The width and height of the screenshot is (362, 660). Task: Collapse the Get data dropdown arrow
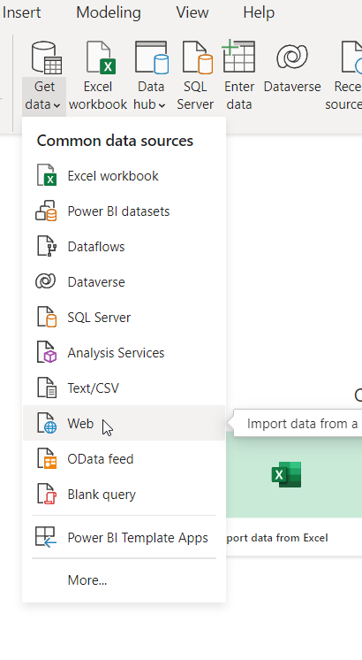57,105
